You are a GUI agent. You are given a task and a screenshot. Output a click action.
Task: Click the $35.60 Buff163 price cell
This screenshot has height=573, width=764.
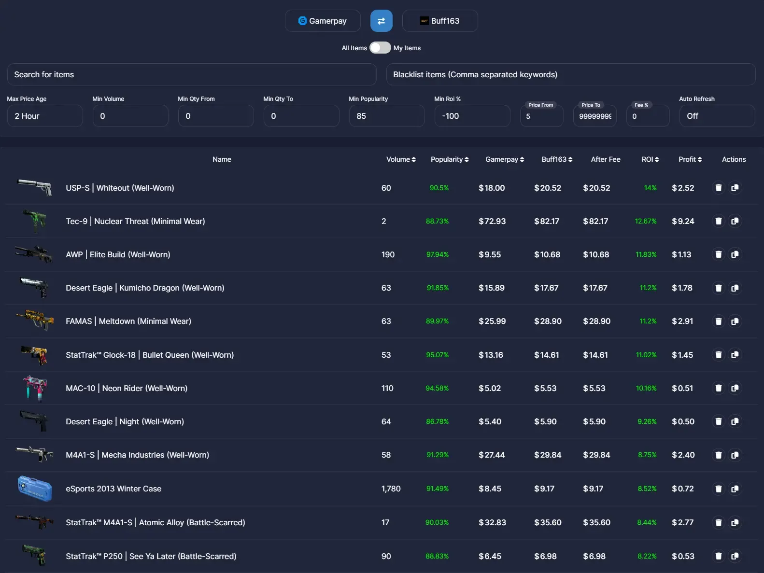(548, 522)
